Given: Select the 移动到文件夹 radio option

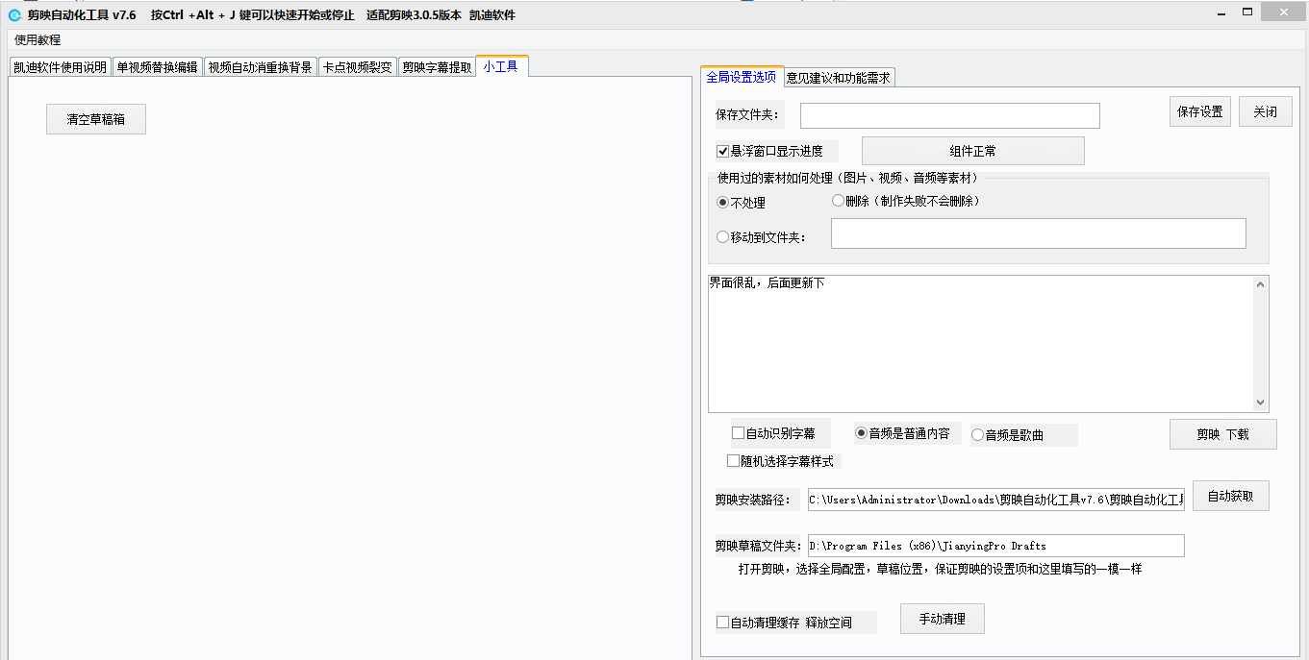Looking at the screenshot, I should 723,237.
